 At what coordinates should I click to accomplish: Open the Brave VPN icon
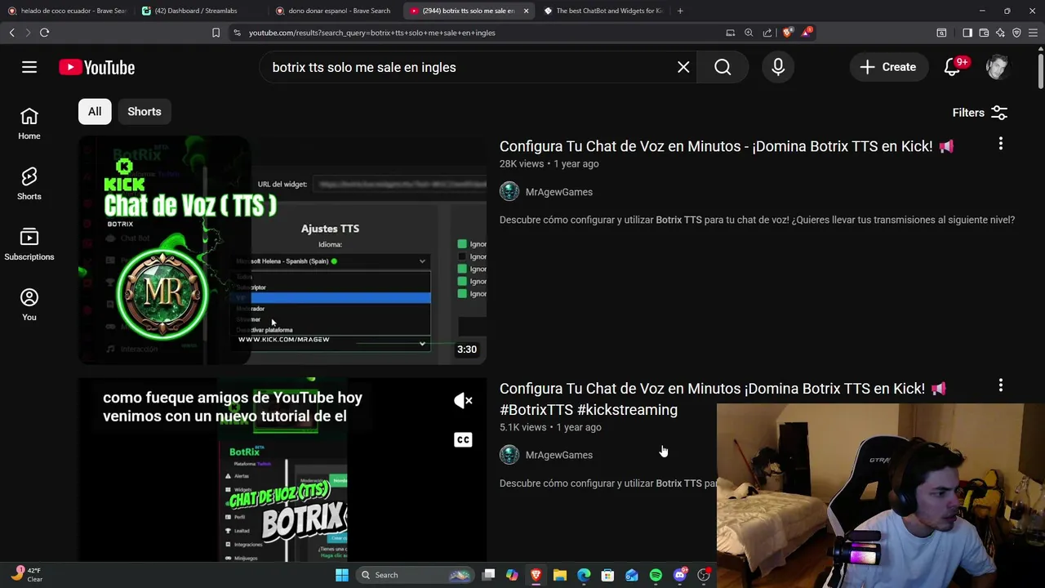pos(1016,33)
